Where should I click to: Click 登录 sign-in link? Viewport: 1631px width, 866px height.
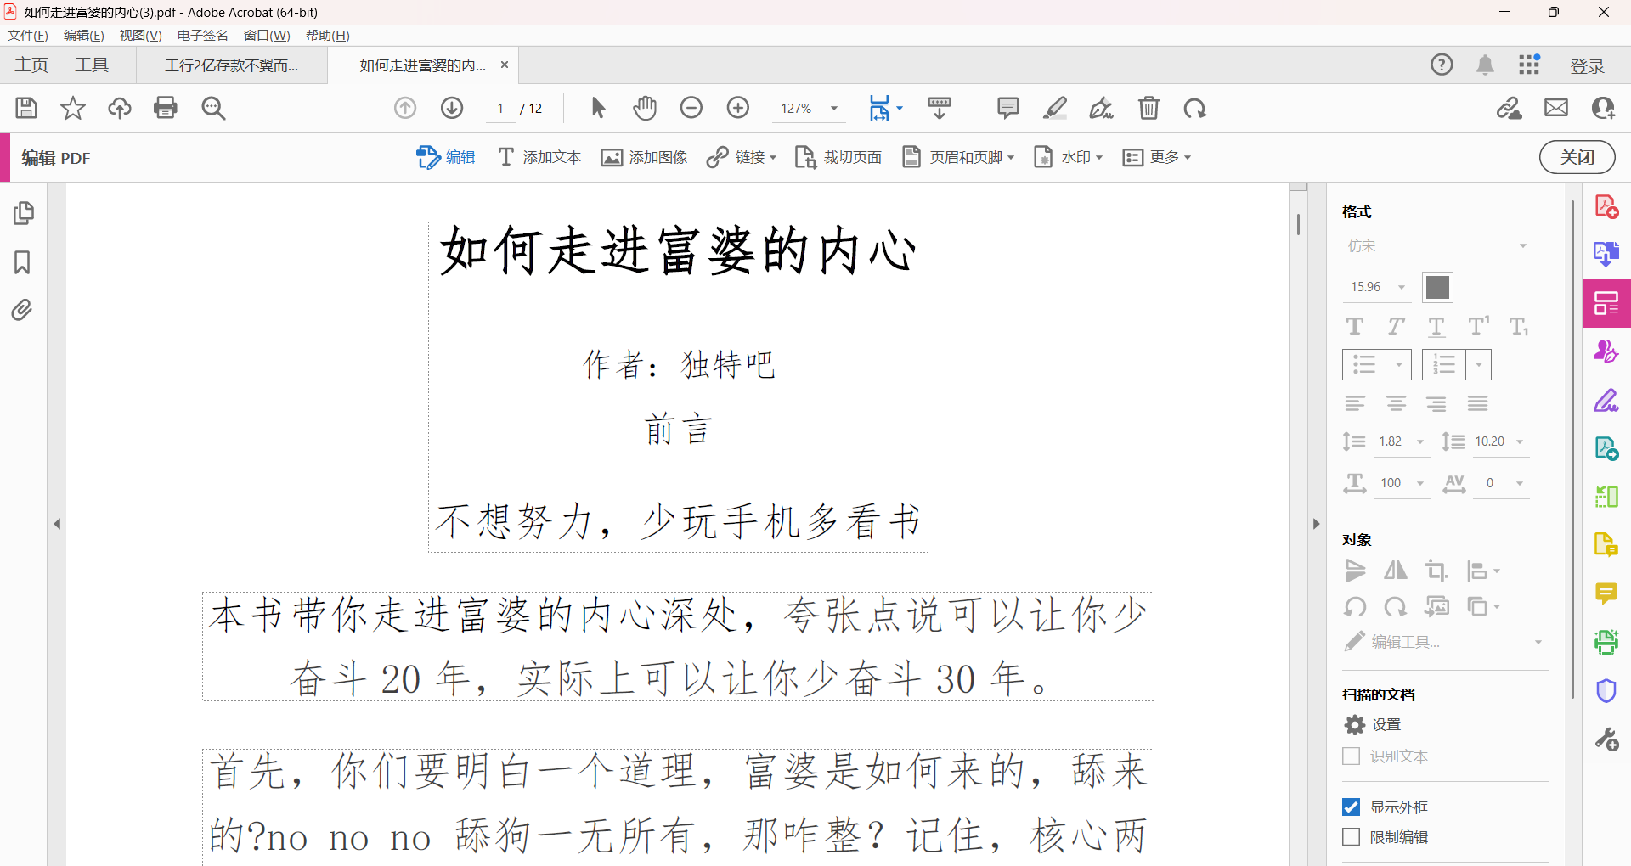[x=1587, y=66]
